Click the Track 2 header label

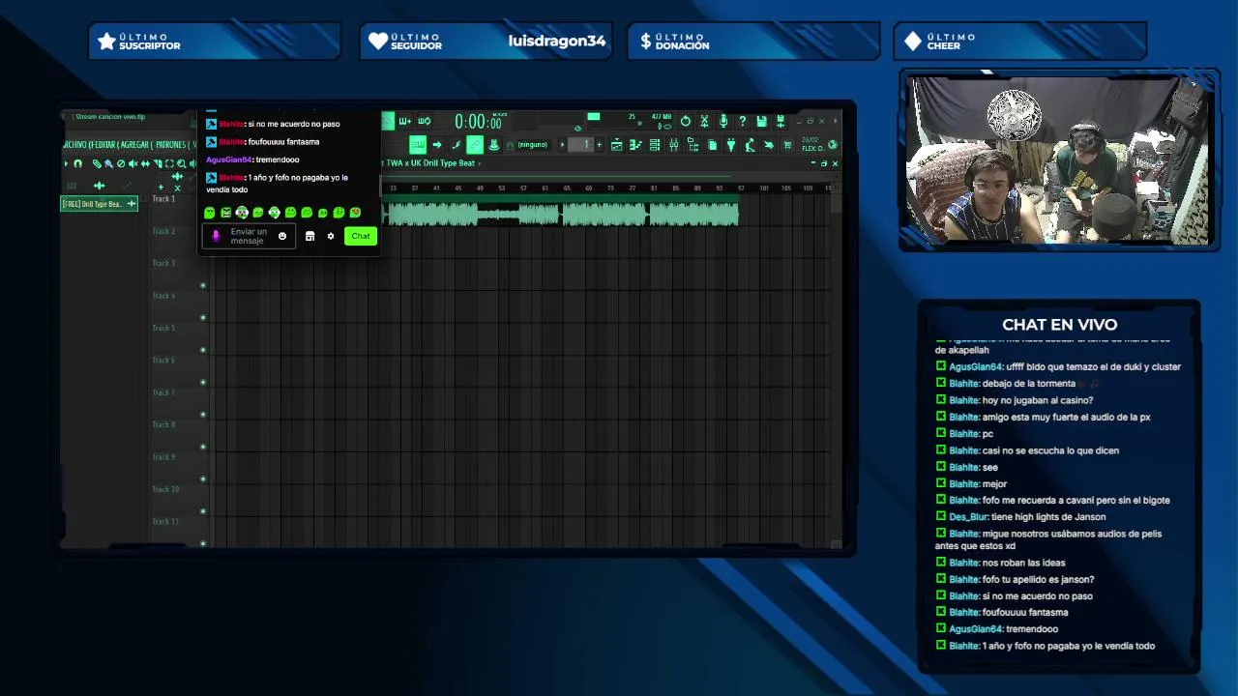click(x=163, y=231)
